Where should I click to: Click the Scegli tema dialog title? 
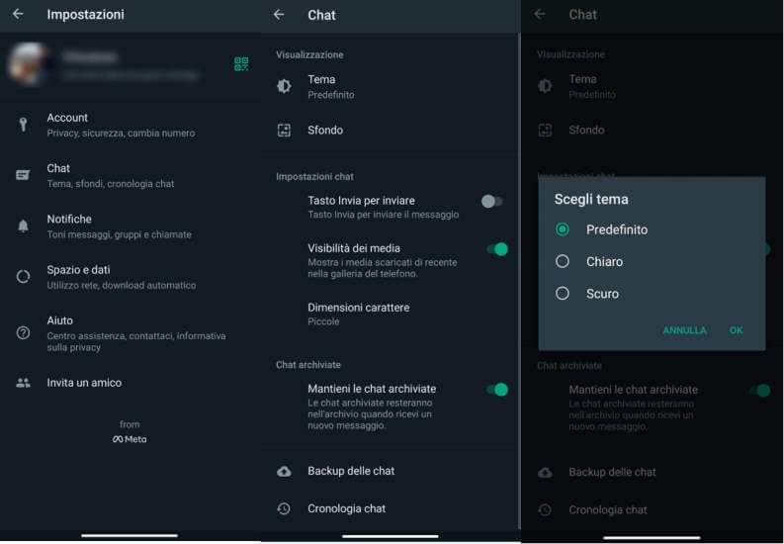click(x=591, y=200)
